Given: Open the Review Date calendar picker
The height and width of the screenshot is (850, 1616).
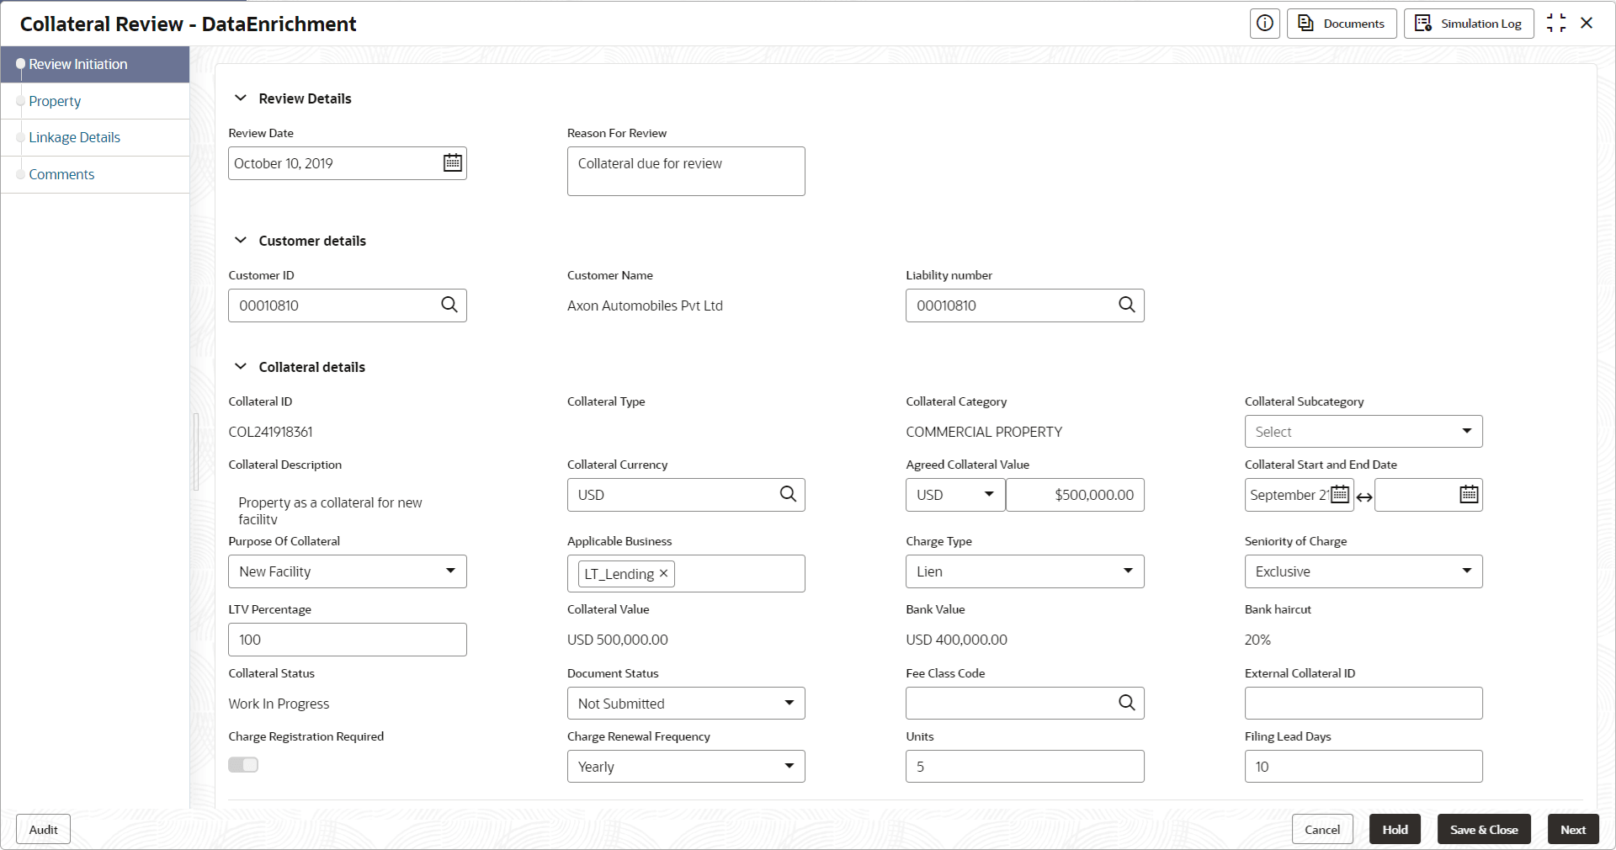Looking at the screenshot, I should coord(452,163).
